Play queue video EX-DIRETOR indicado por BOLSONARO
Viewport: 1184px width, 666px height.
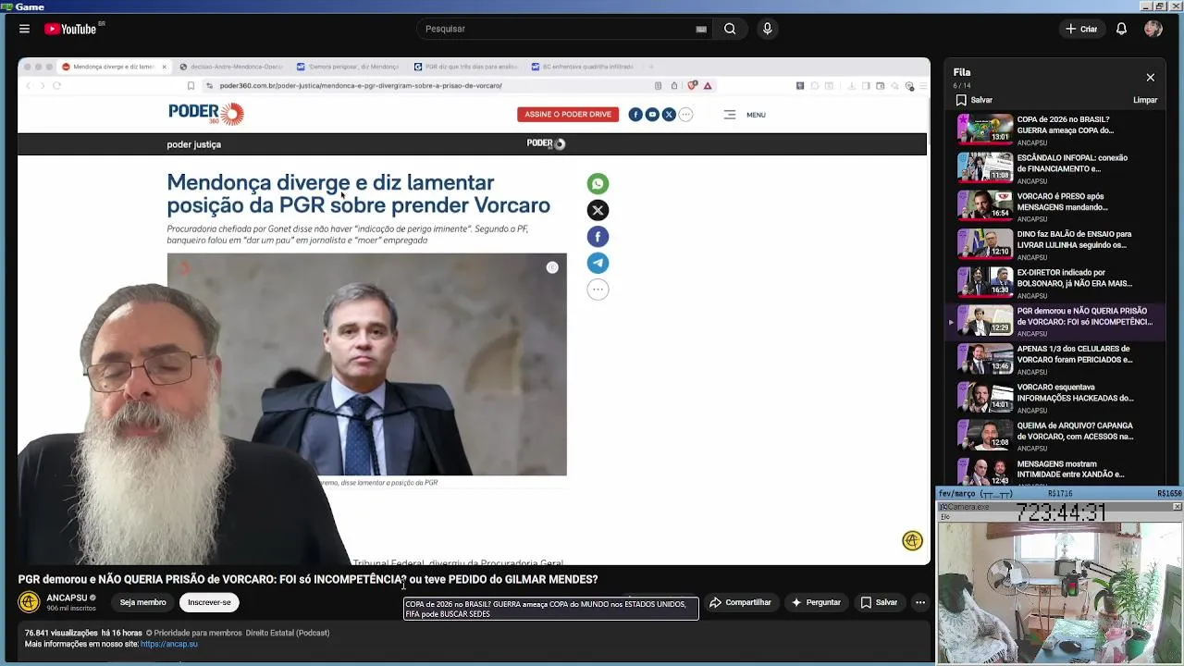(1054, 282)
